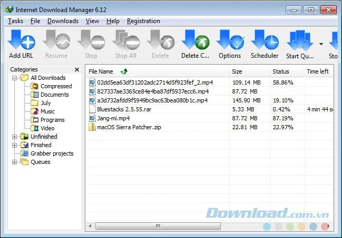Collapse the All Downloads tree node
Screen dimensions: 342x238
[14, 78]
